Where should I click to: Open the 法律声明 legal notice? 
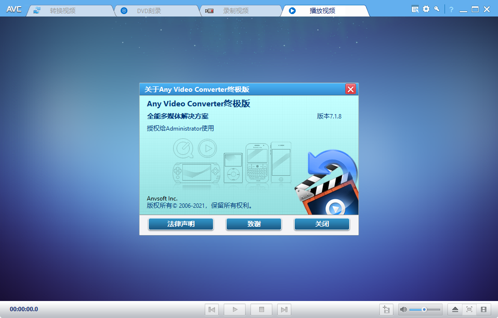(181, 224)
